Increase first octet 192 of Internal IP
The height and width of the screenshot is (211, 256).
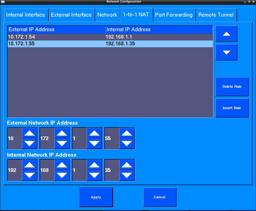[30, 165]
